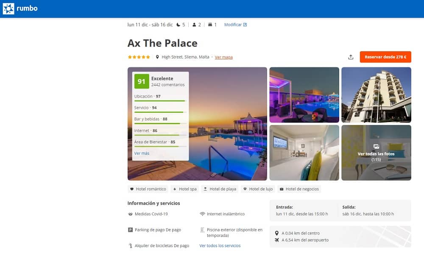Click the Internet 86 rating label
424x259 pixels.
click(146, 131)
